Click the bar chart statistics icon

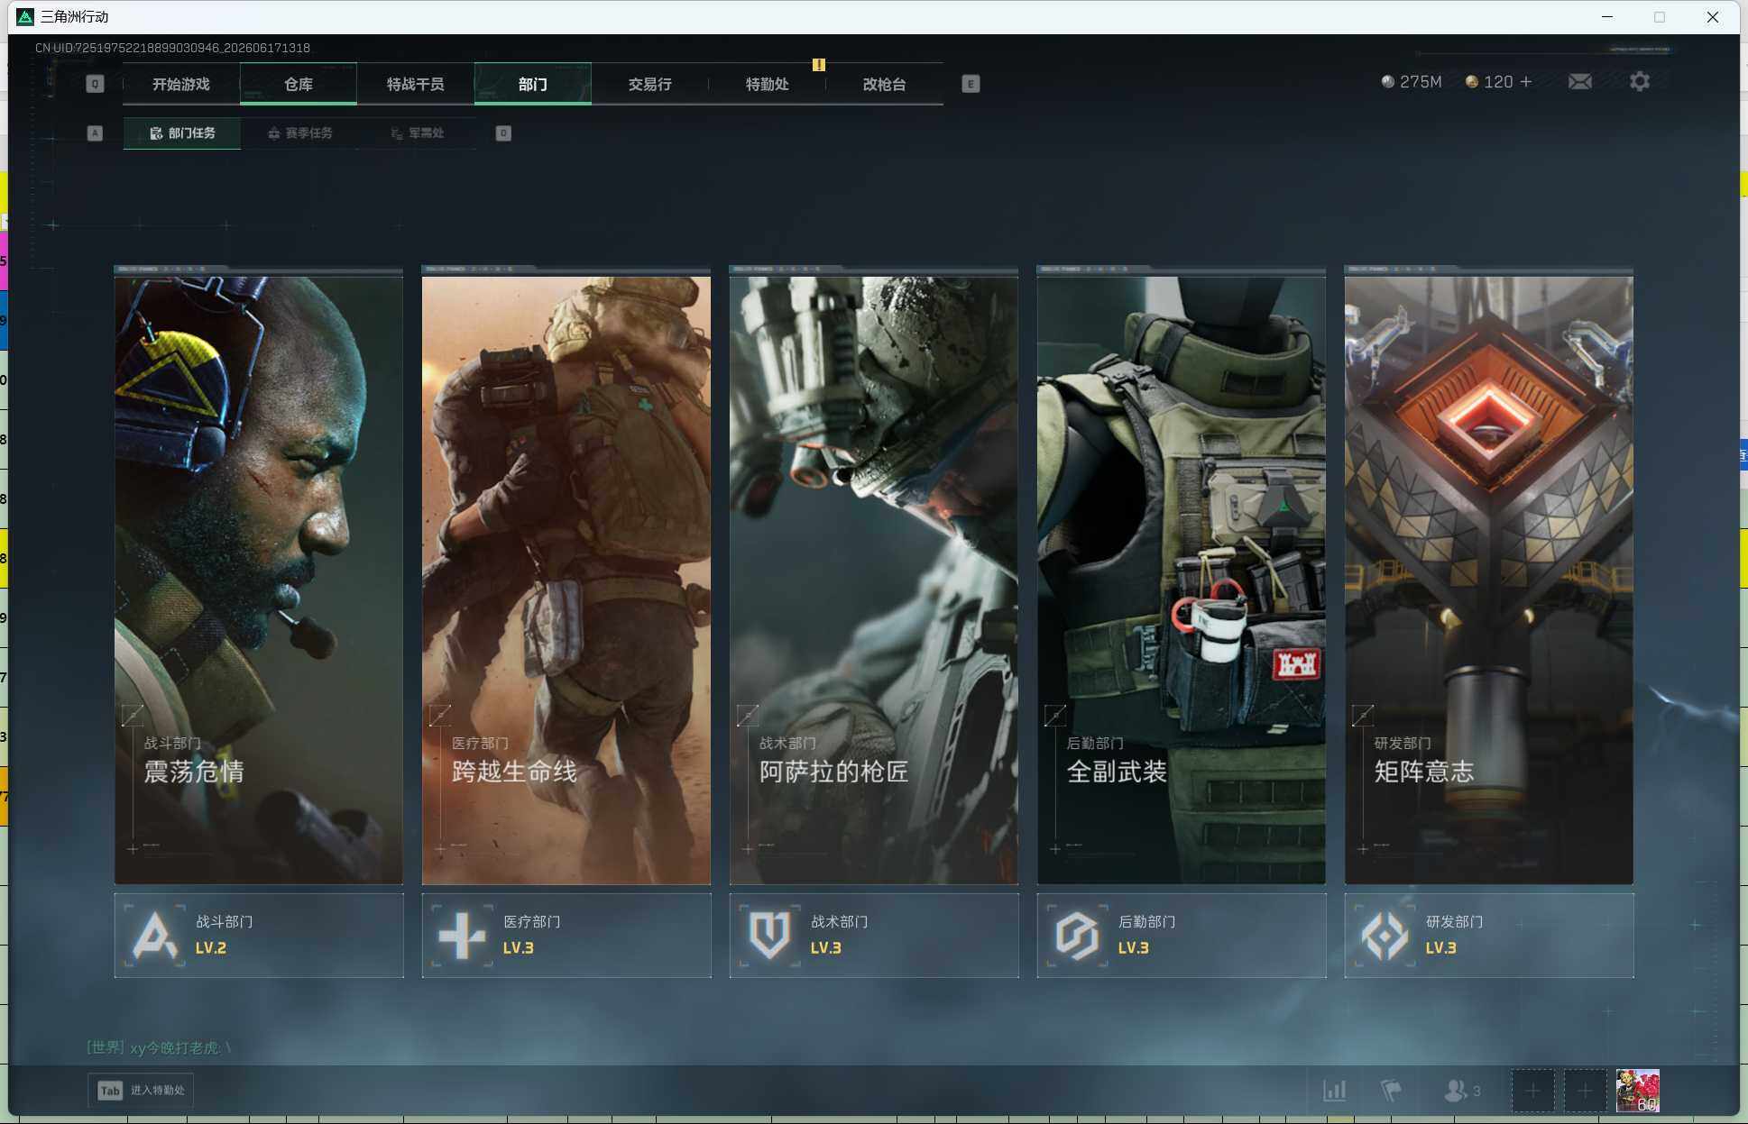pos(1334,1091)
